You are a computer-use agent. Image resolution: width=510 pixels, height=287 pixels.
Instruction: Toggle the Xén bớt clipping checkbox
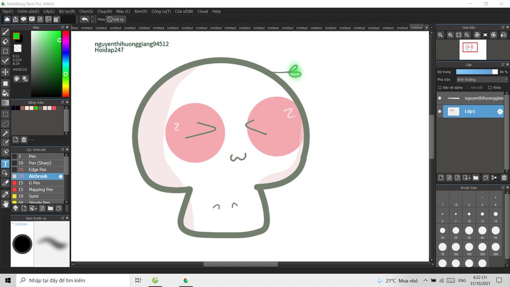point(467,88)
